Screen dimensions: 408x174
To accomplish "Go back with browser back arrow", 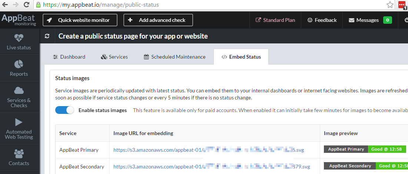I will coord(5,5).
